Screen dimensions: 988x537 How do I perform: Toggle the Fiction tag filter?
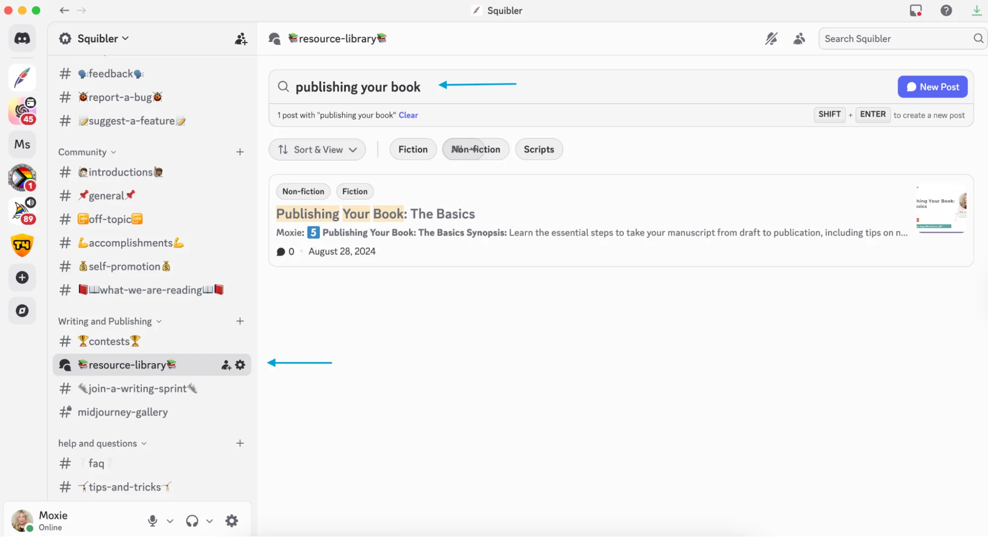tap(413, 149)
